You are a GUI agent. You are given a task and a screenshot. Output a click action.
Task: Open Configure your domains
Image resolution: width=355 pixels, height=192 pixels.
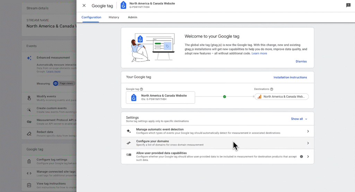coord(217,143)
